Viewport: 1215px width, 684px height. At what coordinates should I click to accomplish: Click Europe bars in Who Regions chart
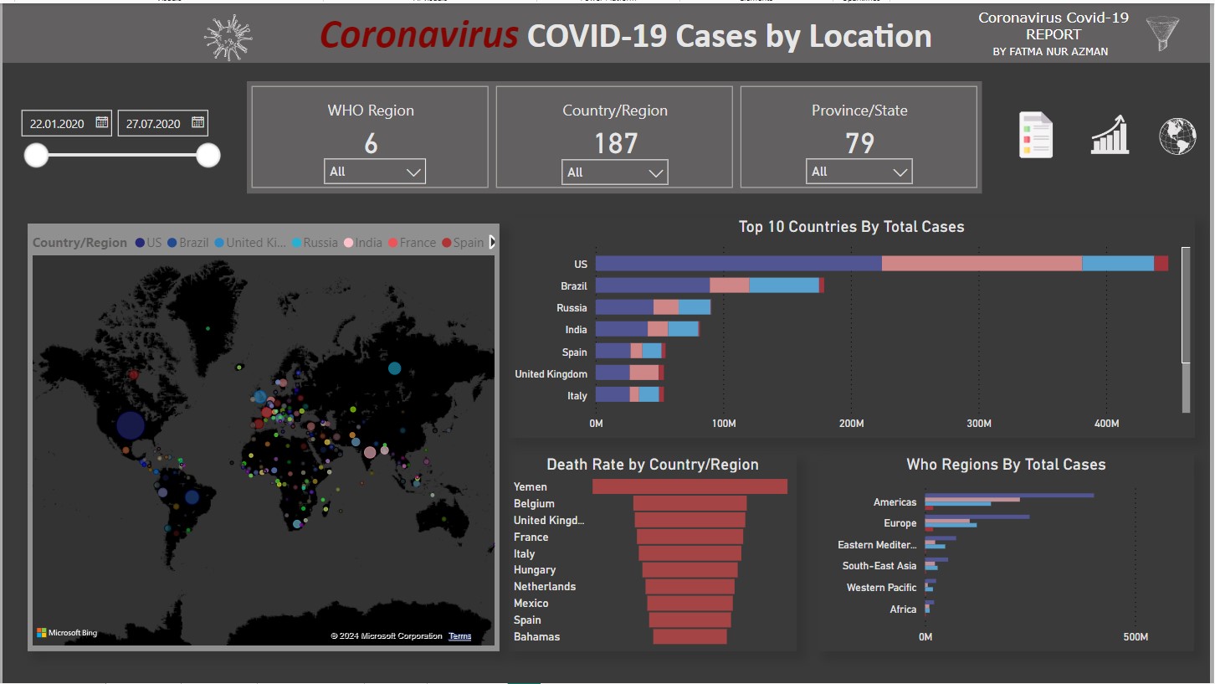(977, 522)
